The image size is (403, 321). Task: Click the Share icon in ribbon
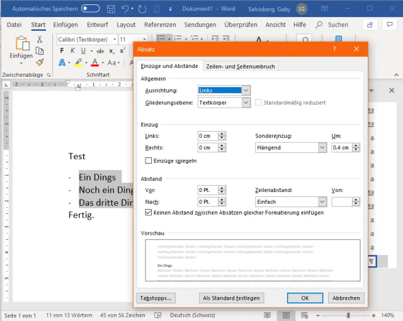(x=372, y=25)
